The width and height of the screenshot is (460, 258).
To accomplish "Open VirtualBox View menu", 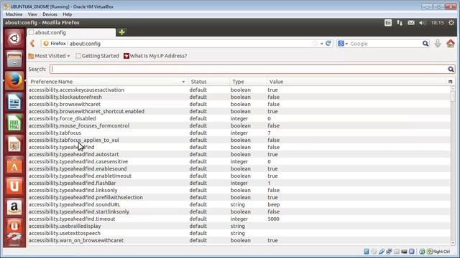I will [32, 14].
